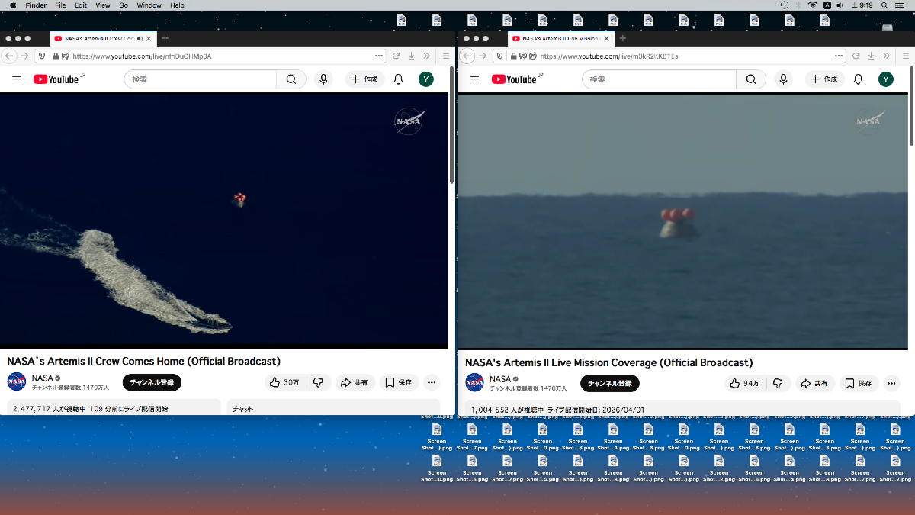Viewport: 915px width, 515px height.
Task: Go back in right browser window
Action: pos(468,56)
